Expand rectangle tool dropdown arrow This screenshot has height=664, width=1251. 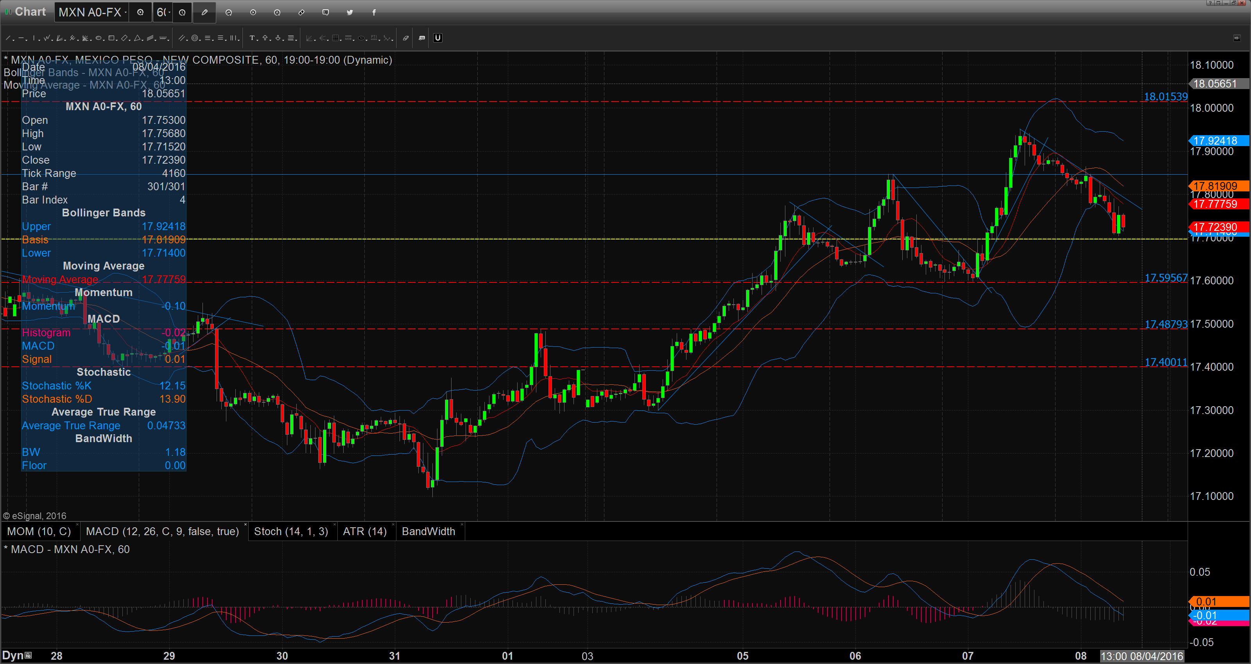click(116, 40)
